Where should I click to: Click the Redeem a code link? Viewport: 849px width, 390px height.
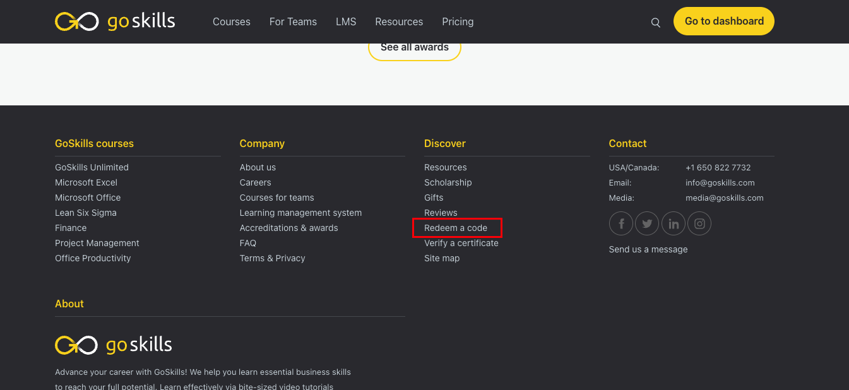(x=456, y=228)
